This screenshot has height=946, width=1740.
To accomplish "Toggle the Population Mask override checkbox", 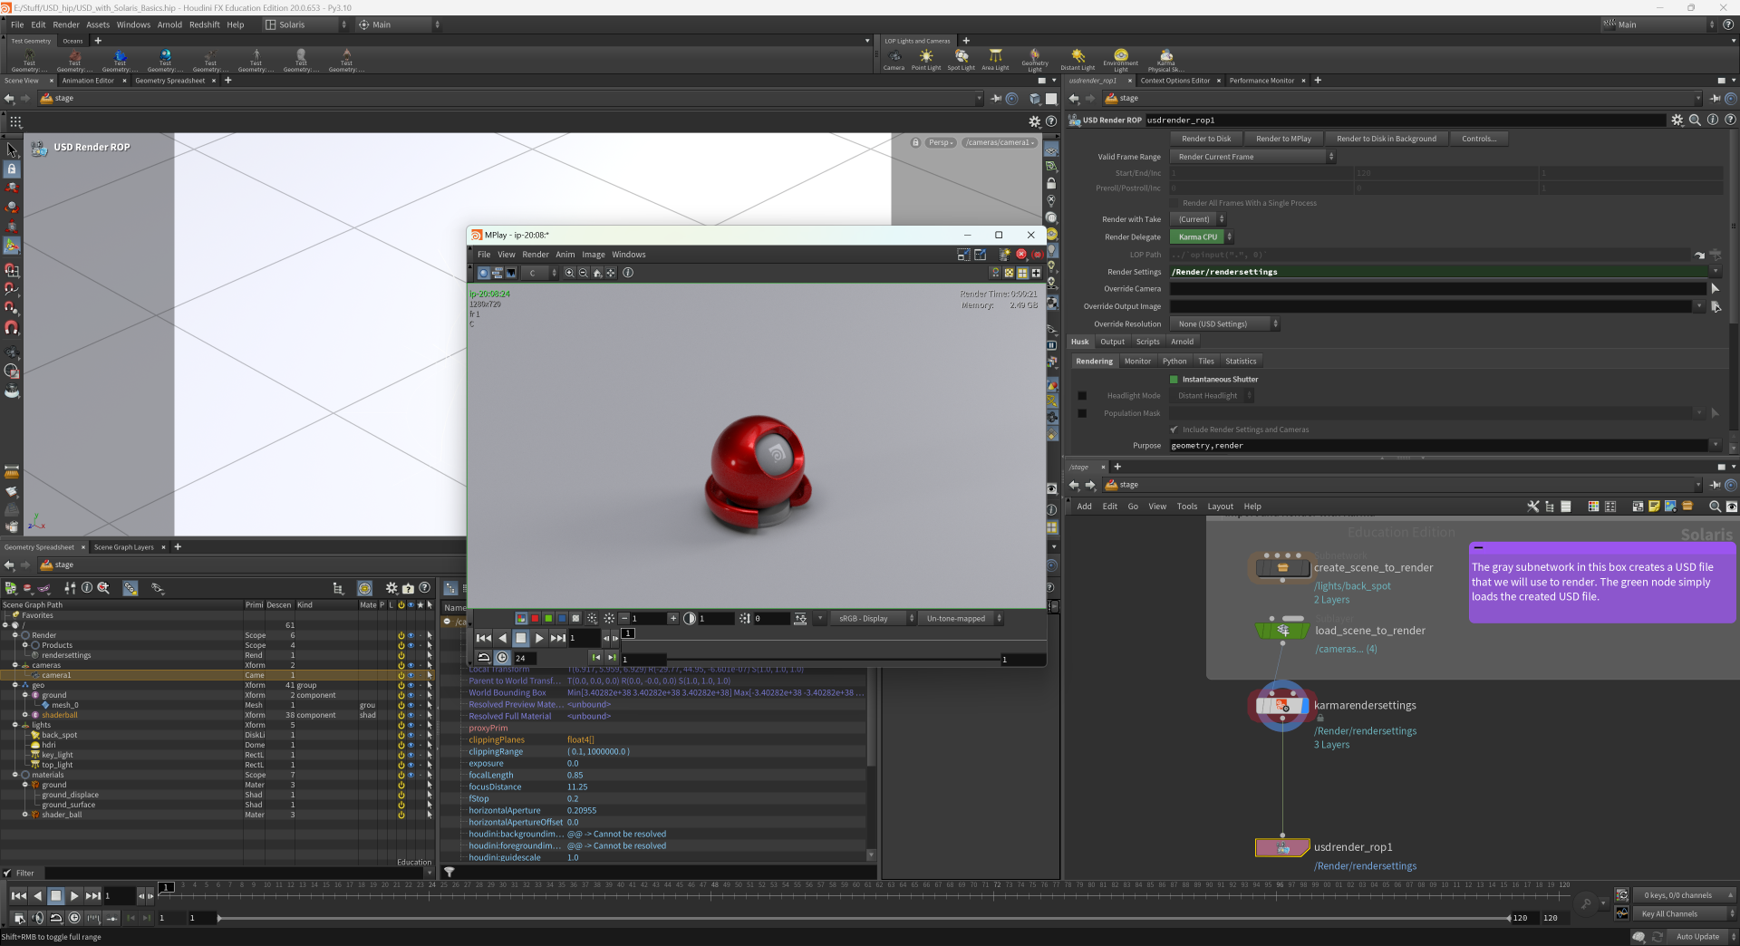I will coord(1082,414).
